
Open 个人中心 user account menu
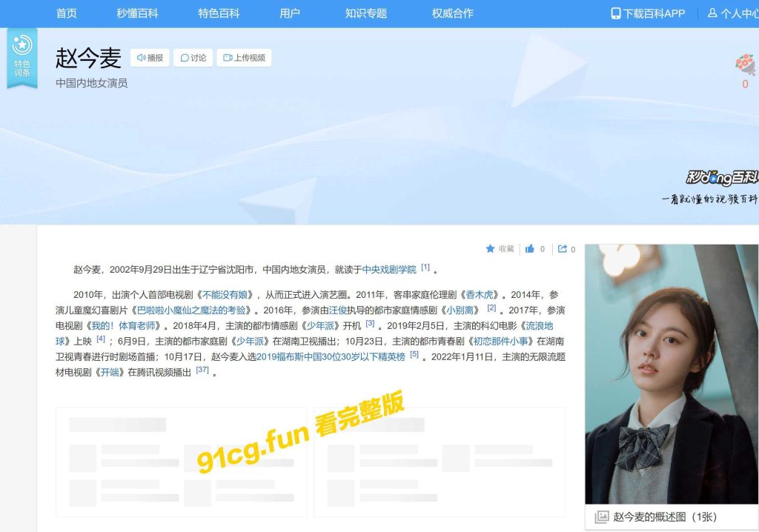(x=732, y=13)
